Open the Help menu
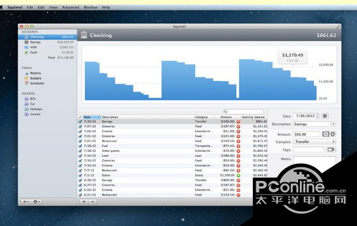The width and height of the screenshot is (357, 226). pyautogui.click(x=106, y=7)
